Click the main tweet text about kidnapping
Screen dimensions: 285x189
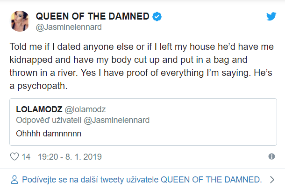pyautogui.click(x=142, y=66)
